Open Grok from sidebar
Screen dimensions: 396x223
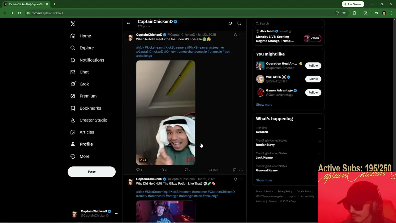click(79, 84)
